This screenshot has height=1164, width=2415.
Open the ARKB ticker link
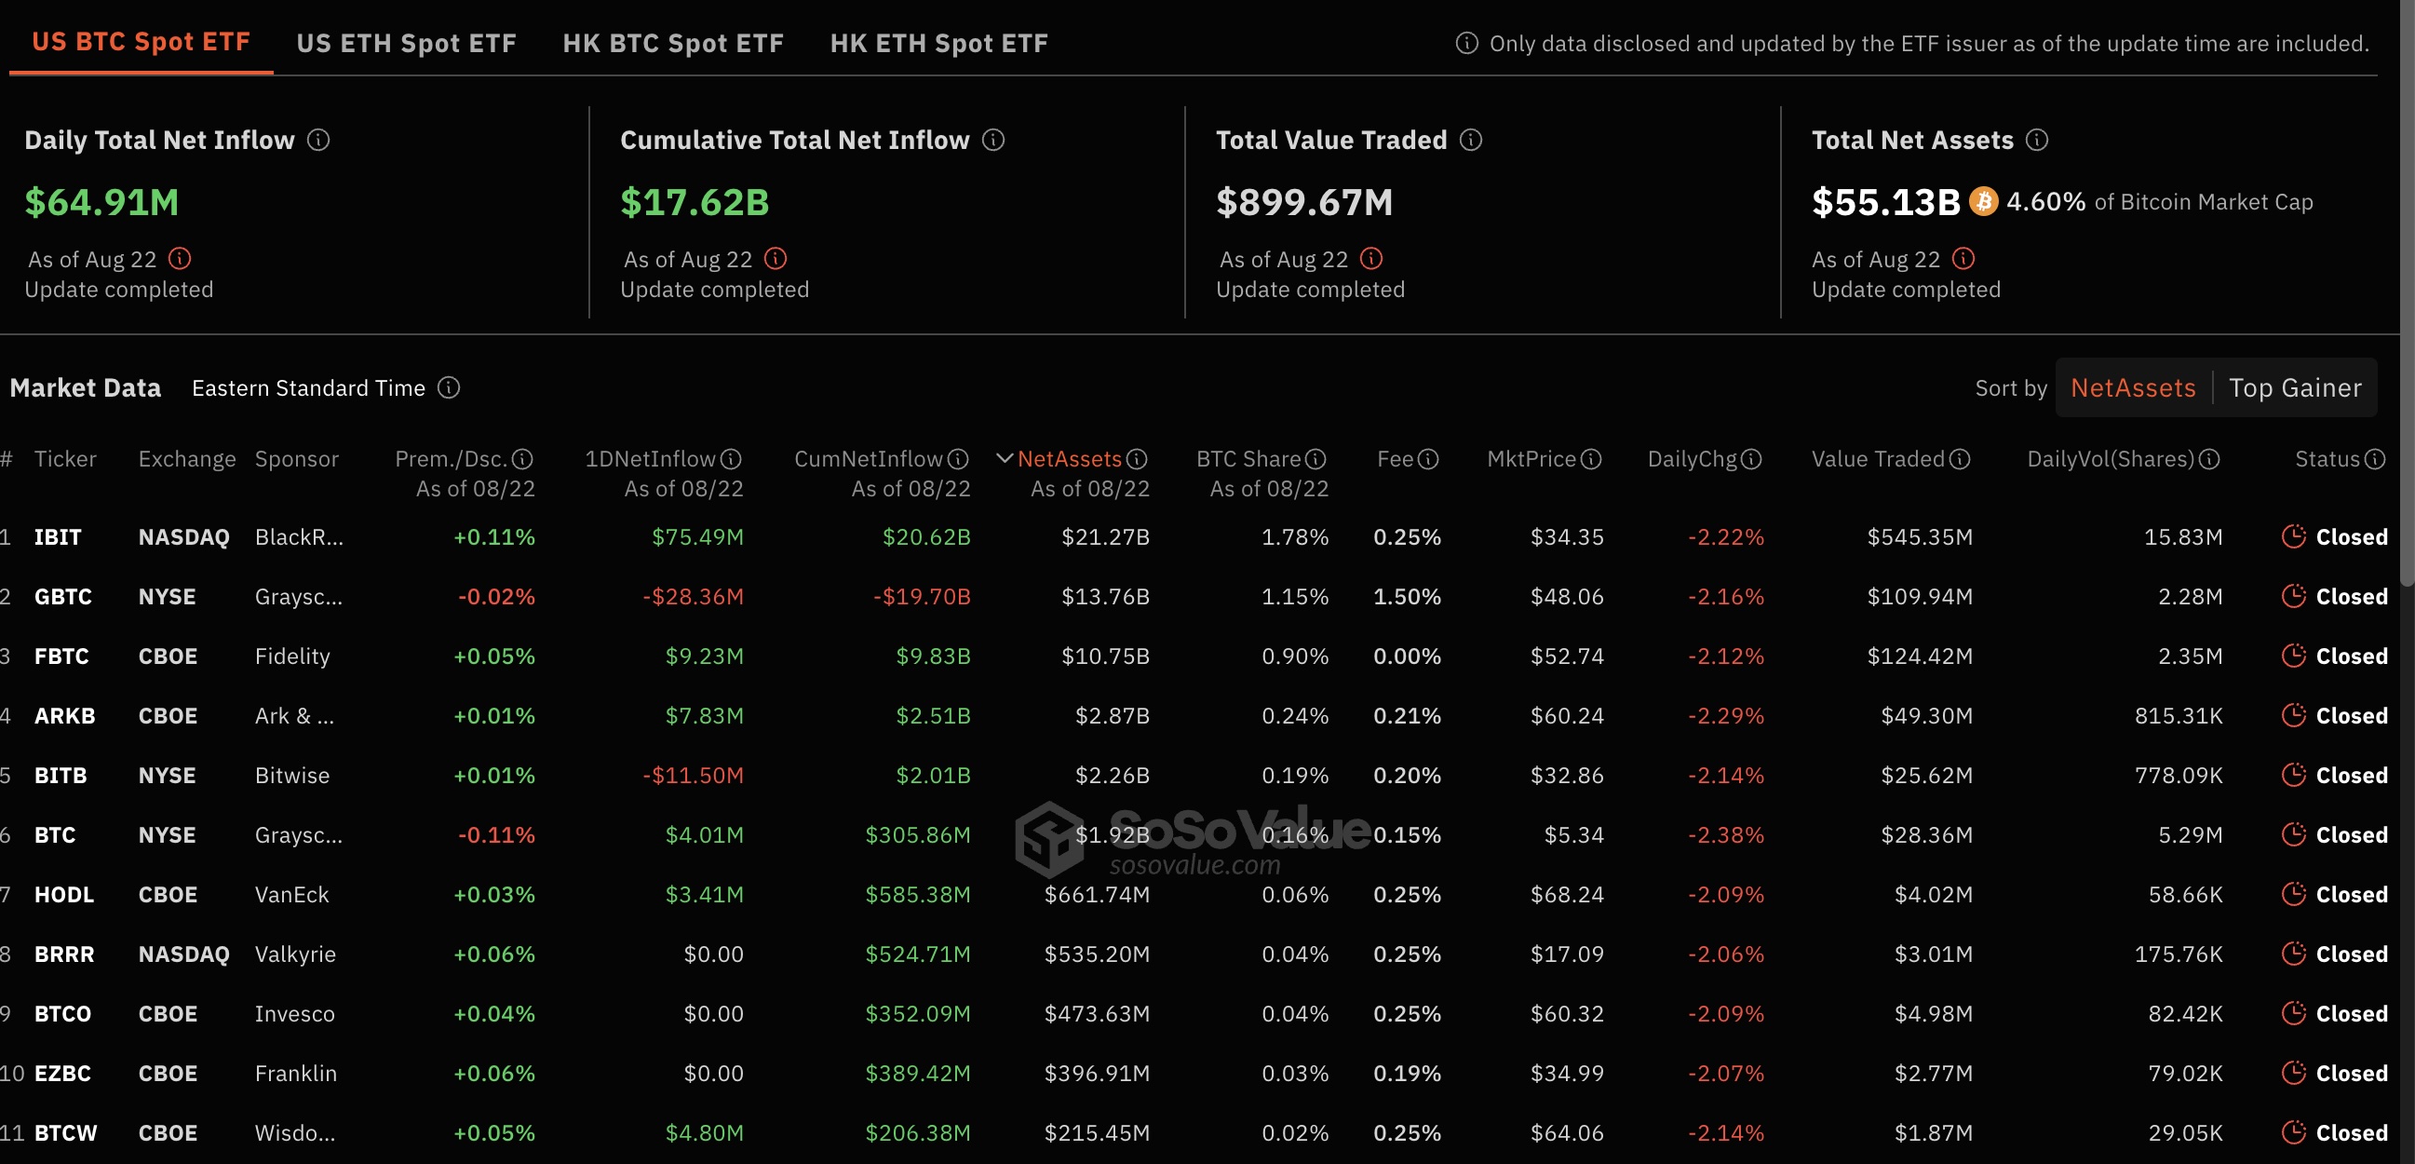coord(64,716)
